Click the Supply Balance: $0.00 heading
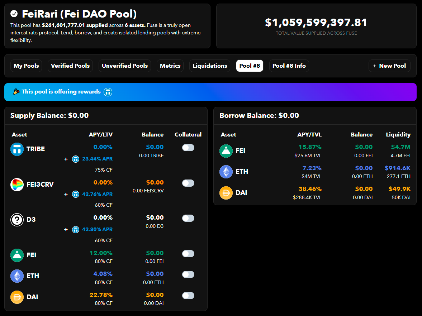The width and height of the screenshot is (422, 316). coord(49,116)
